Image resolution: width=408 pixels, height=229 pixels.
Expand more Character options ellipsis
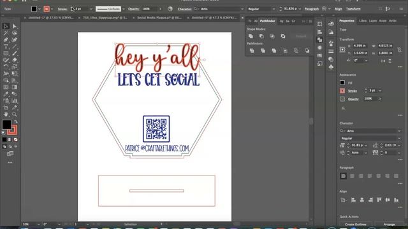point(400,160)
